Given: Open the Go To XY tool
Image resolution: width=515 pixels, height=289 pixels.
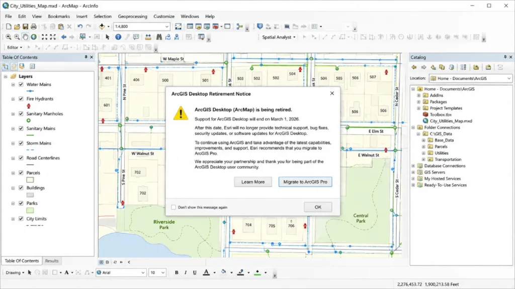Looking at the screenshot, I should (177, 37).
